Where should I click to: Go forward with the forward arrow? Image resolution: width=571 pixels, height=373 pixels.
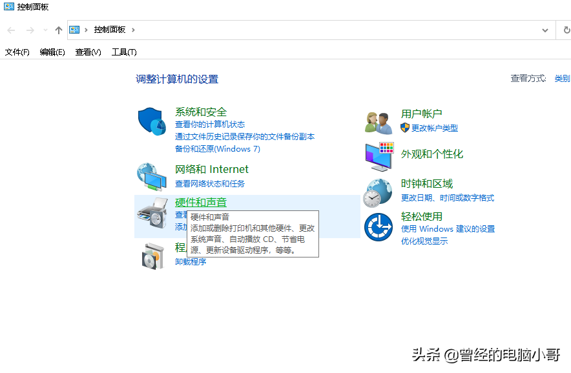pos(30,30)
